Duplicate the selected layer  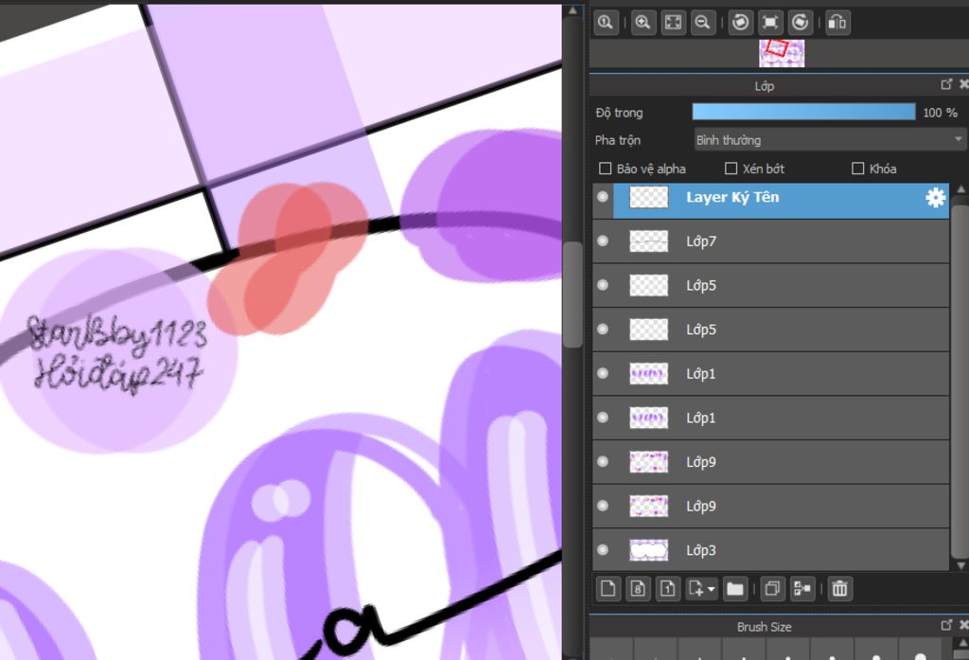[771, 588]
